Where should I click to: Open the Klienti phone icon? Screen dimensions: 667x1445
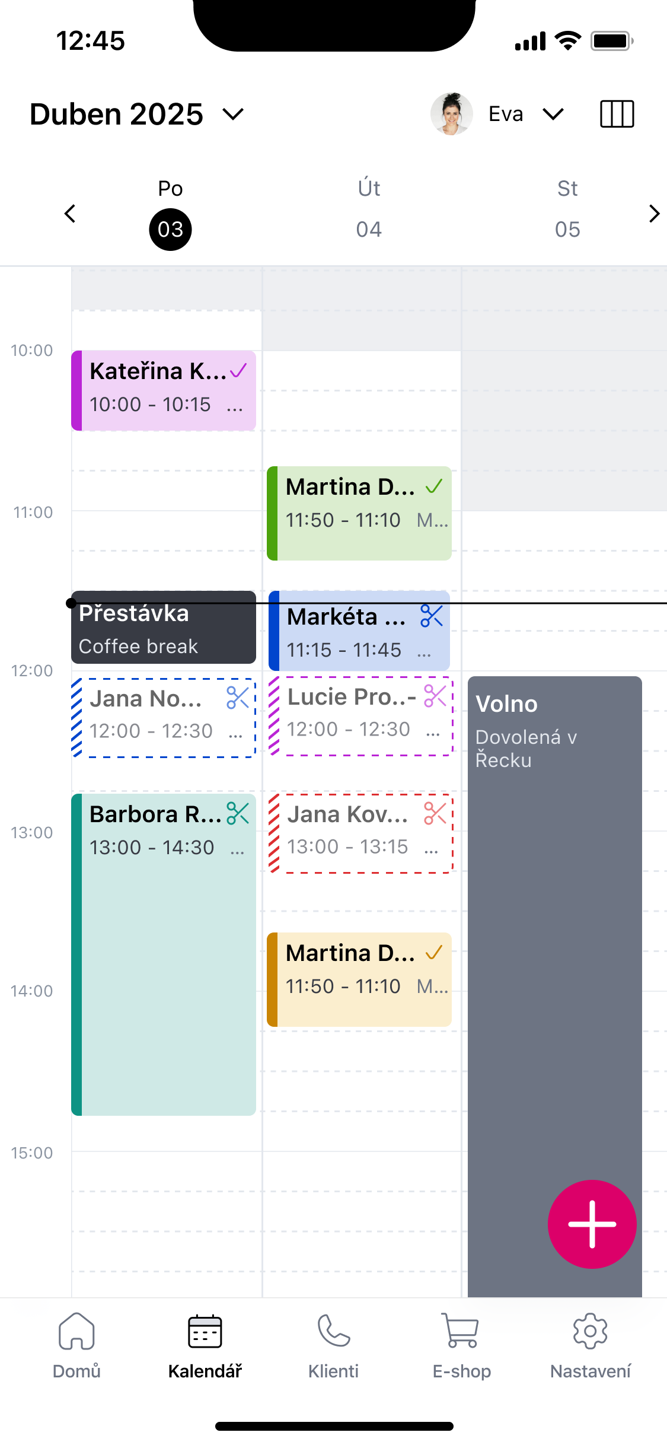click(333, 1331)
